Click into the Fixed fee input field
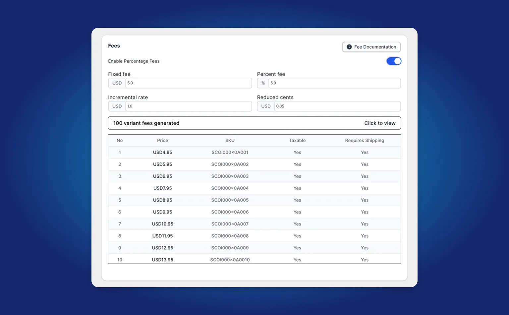Image resolution: width=509 pixels, height=315 pixels. [189, 83]
